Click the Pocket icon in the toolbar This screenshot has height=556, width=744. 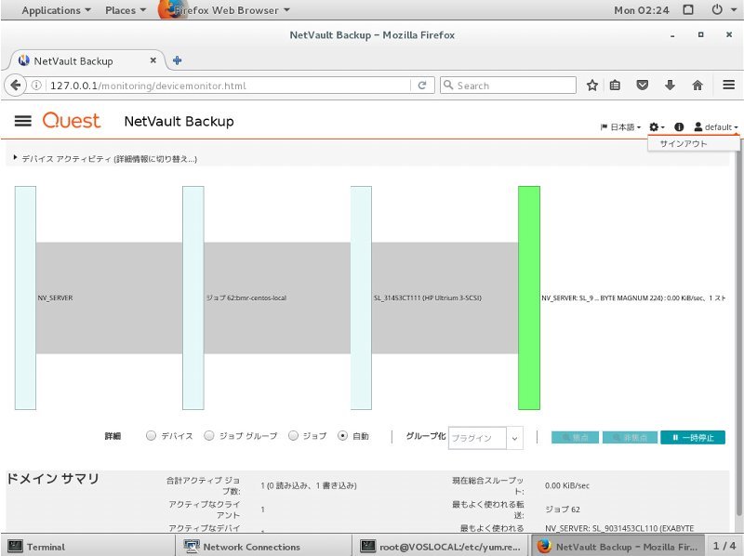(x=642, y=86)
